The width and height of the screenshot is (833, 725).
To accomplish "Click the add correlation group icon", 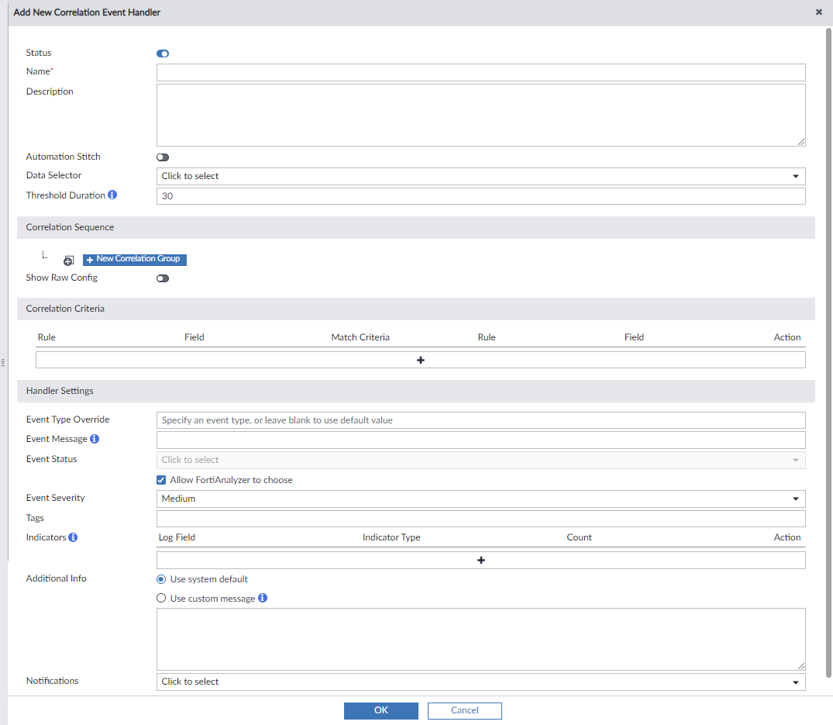I will [68, 260].
